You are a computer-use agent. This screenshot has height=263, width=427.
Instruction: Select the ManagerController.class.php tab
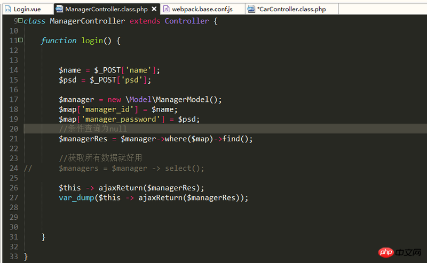coord(106,9)
